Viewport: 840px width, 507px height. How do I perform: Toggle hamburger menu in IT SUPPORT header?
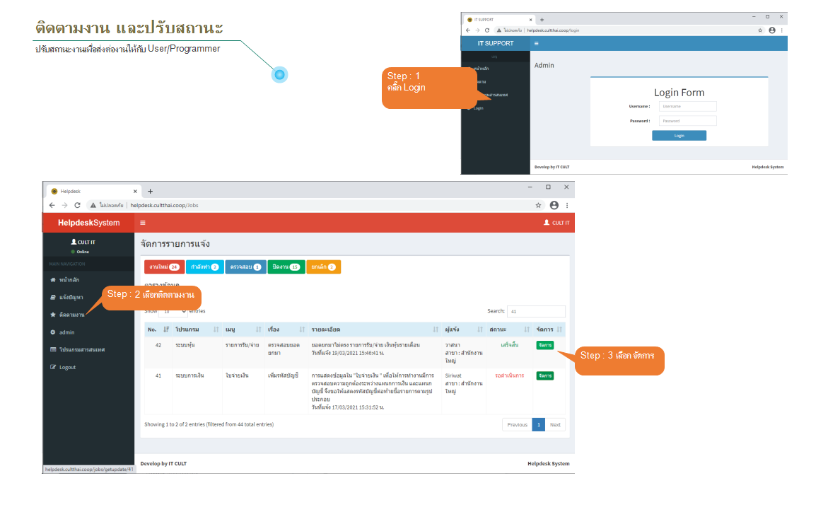536,44
